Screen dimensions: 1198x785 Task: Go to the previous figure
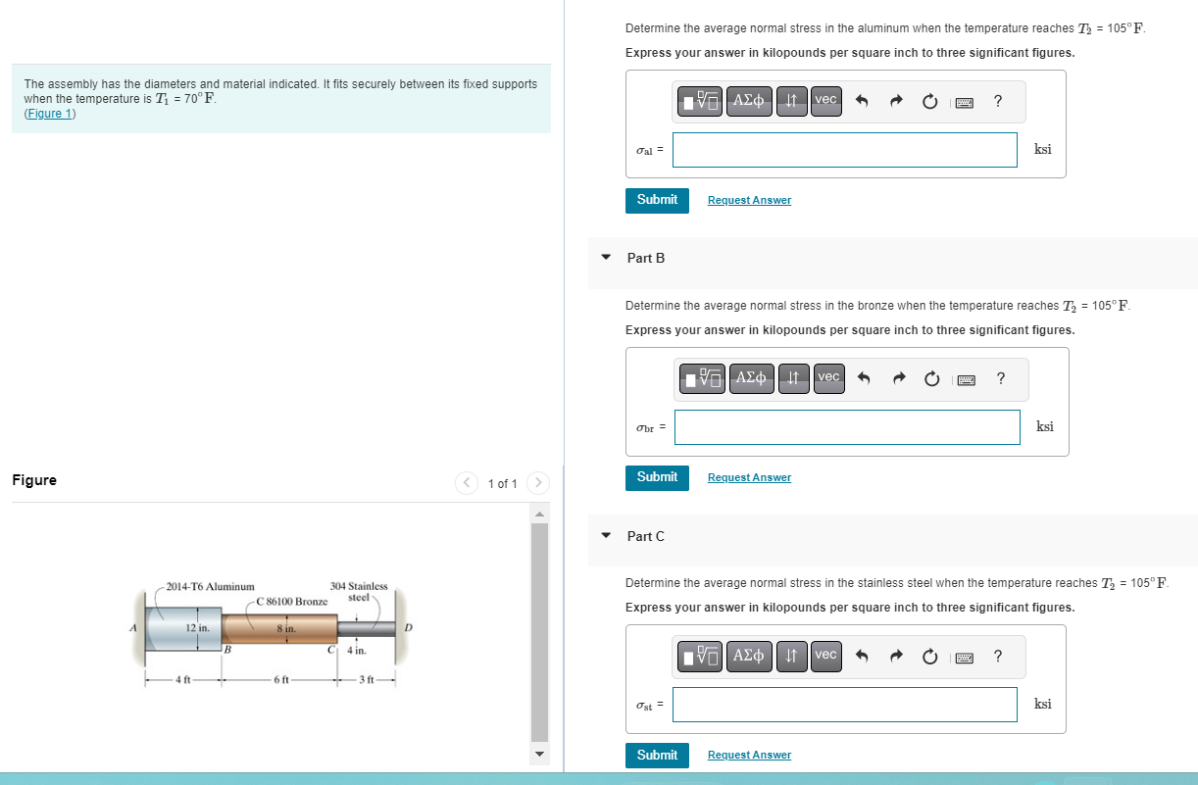(x=468, y=483)
